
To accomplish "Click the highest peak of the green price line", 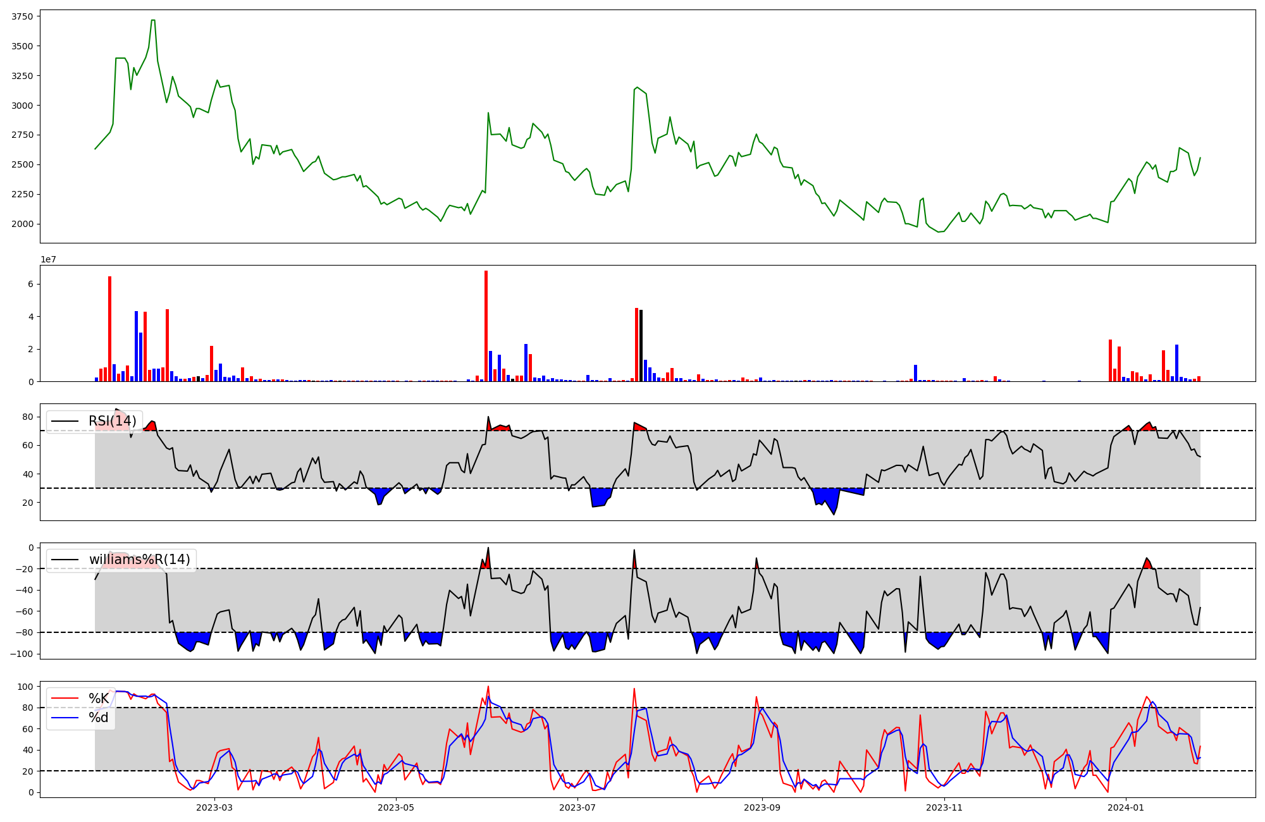I will tap(152, 21).
